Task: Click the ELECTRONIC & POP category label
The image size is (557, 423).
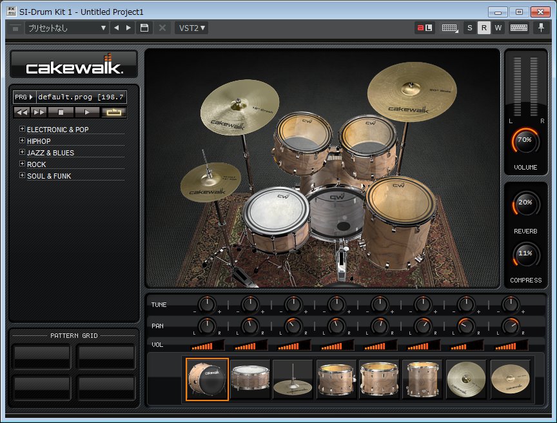Action: (58, 130)
